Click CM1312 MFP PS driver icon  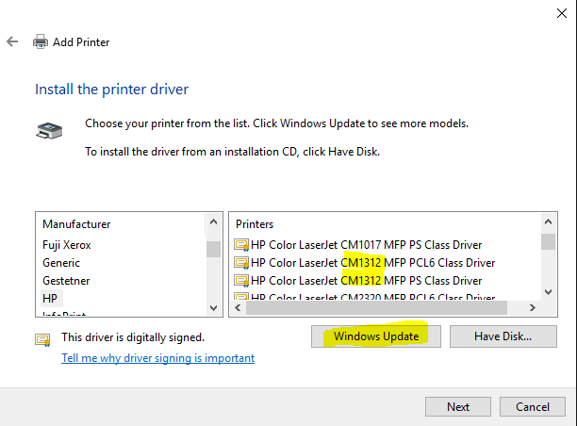[x=241, y=281]
